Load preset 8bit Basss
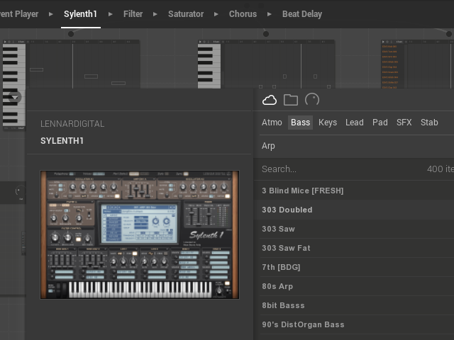 tap(354, 305)
